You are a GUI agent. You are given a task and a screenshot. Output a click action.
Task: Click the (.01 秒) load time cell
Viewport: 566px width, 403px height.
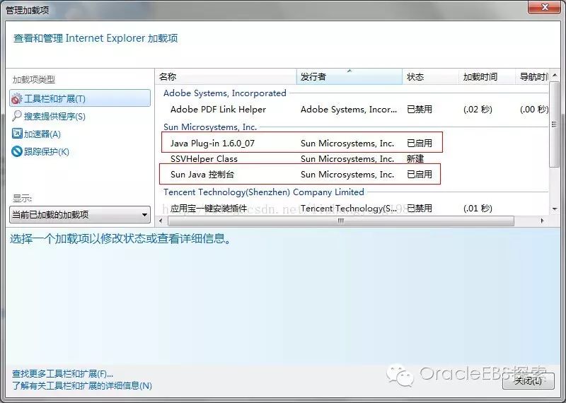[x=478, y=208]
